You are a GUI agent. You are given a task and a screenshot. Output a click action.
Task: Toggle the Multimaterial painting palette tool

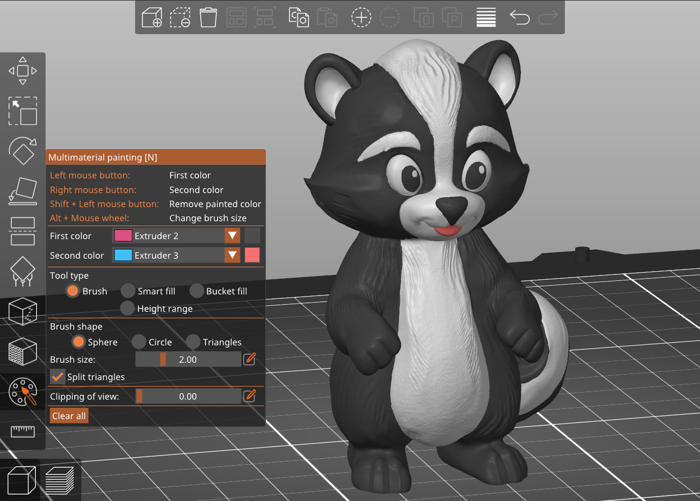pyautogui.click(x=23, y=391)
